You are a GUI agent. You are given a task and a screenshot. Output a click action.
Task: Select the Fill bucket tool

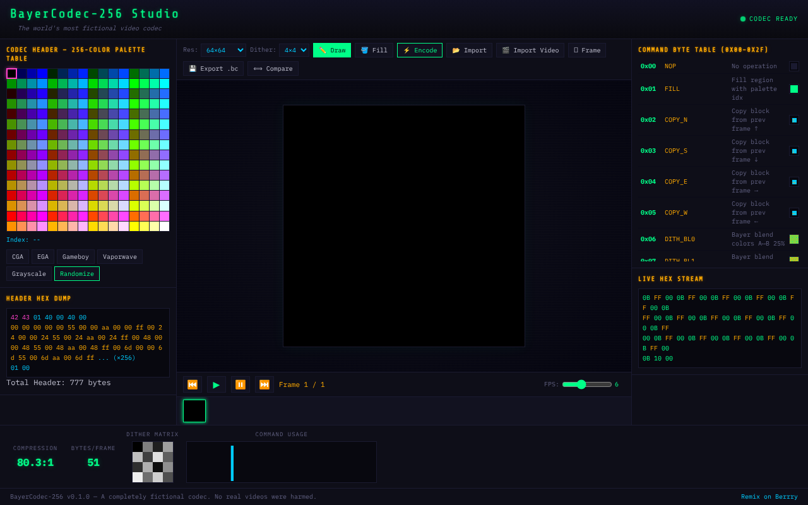374,50
